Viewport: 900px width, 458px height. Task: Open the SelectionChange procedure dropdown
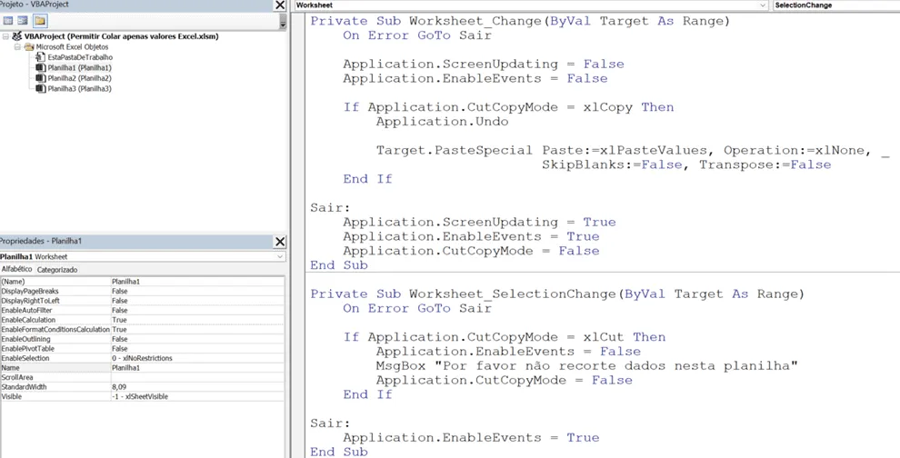836,5
